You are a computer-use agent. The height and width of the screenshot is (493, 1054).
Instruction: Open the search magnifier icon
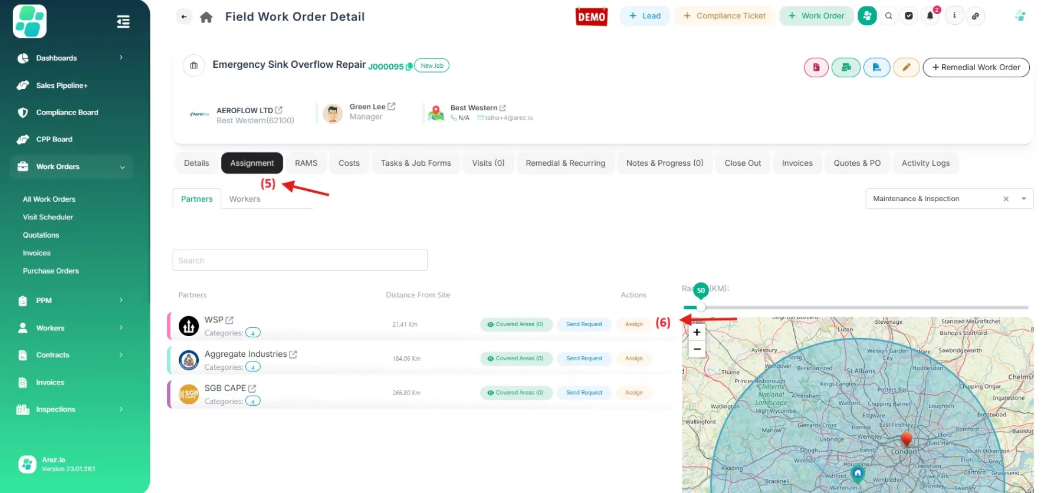(x=888, y=16)
